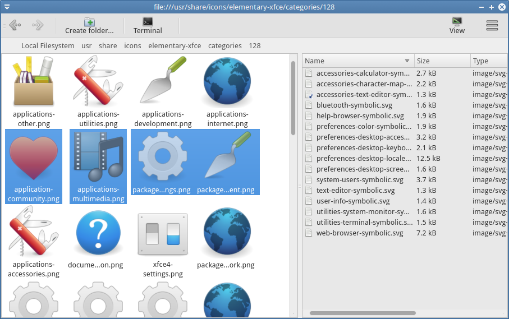Click the pane divider handle between panes
Image resolution: width=509 pixels, height=319 pixels.
tap(300, 186)
